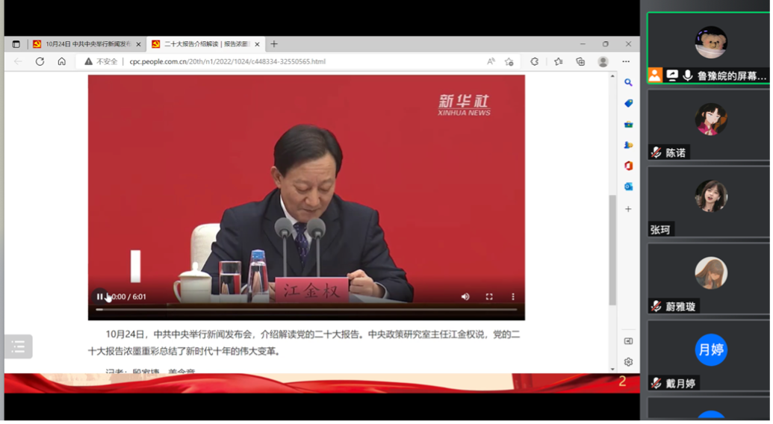773x424 pixels.
Task: Pause the video playback
Action: [x=99, y=297]
